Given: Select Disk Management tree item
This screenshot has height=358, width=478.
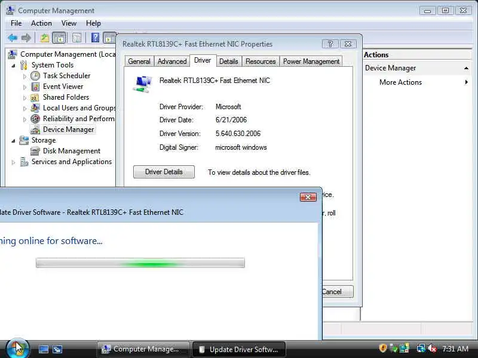Looking at the screenshot, I should tap(72, 151).
